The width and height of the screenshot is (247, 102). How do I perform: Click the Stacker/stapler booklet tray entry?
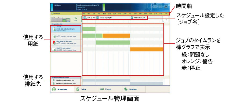(66, 83)
